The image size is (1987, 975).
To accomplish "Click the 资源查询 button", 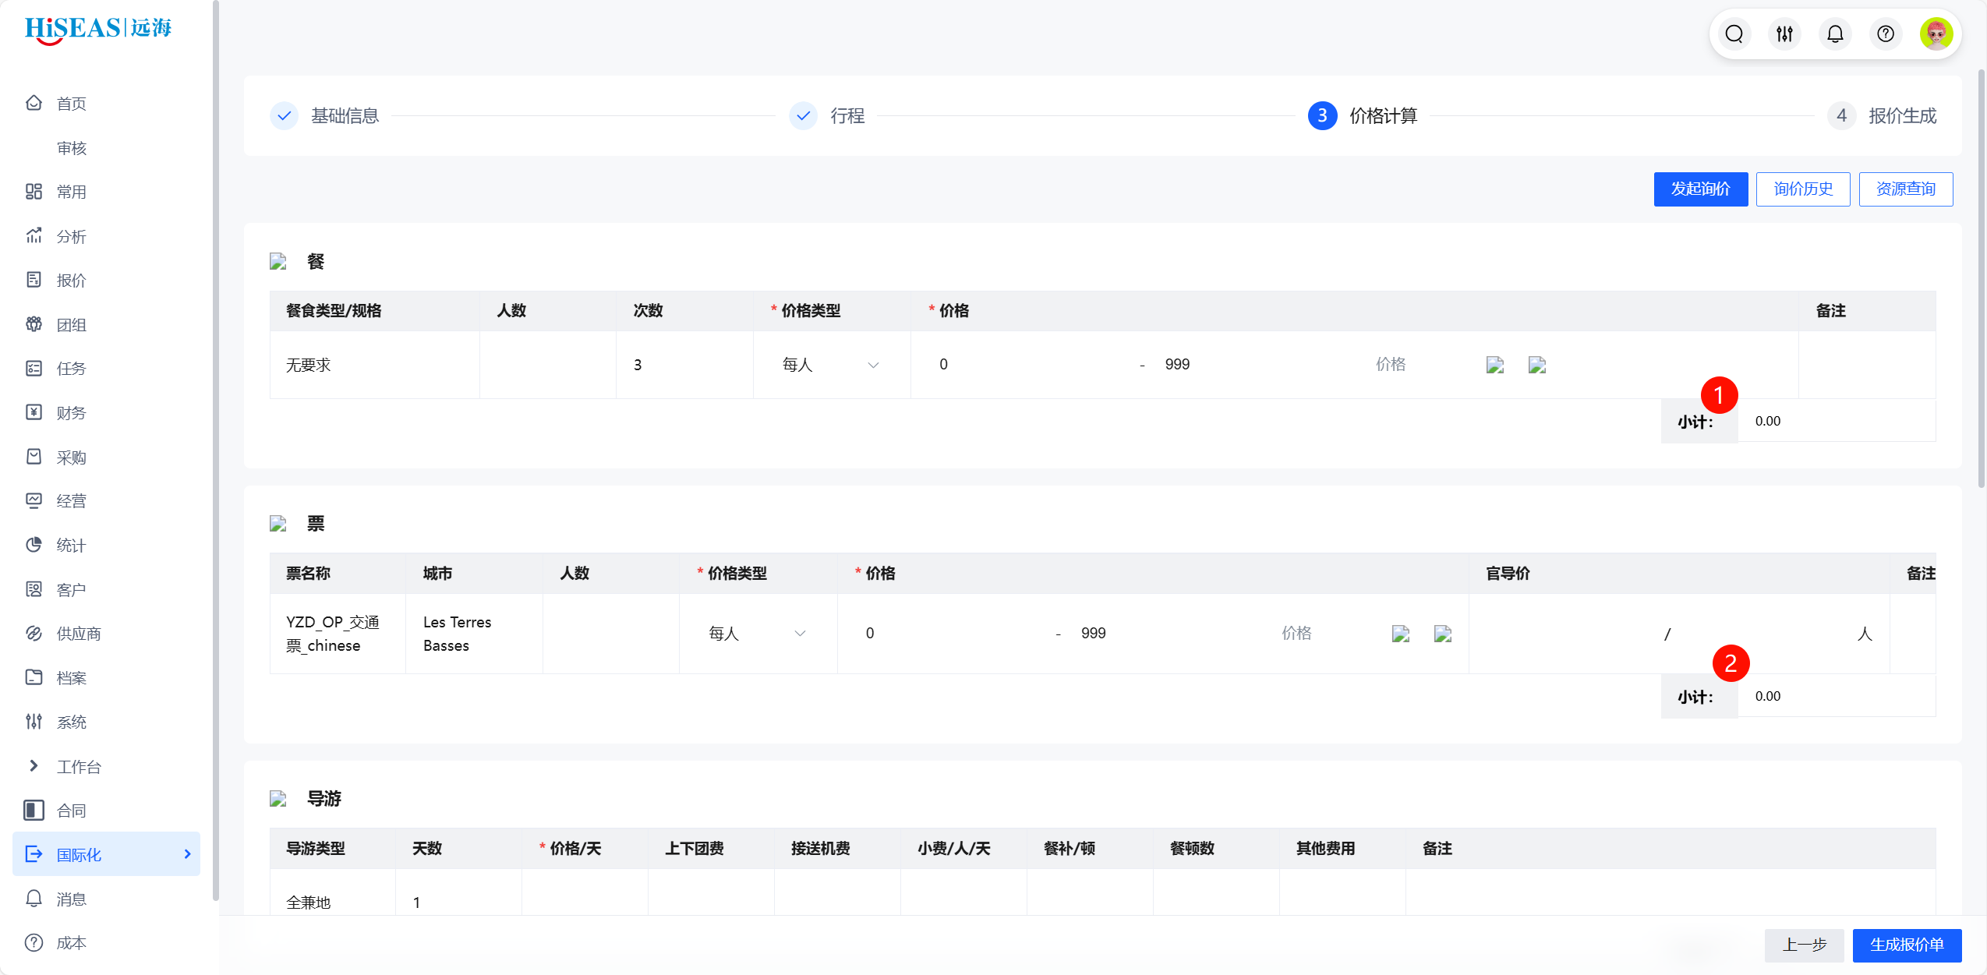I will coord(1905,189).
